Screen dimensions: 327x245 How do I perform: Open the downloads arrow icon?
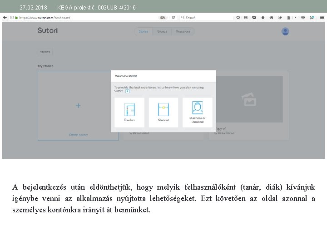click(x=263, y=18)
